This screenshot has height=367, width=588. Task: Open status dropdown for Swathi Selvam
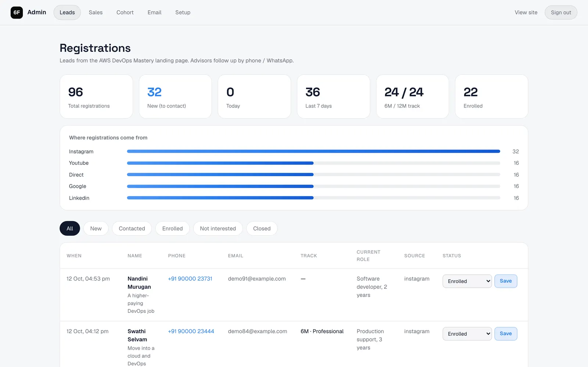coord(467,334)
